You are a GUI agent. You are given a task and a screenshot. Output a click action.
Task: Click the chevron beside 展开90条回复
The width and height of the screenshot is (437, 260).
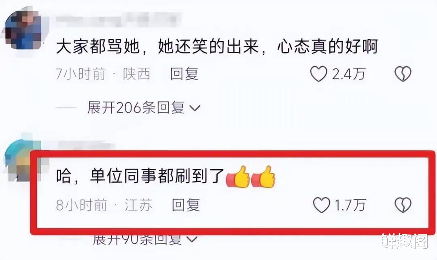[192, 239]
